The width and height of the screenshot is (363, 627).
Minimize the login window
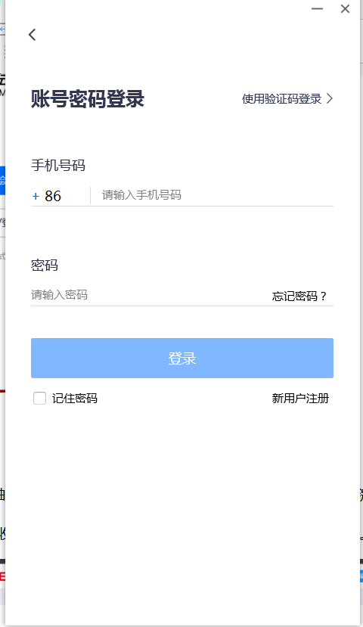click(x=317, y=9)
